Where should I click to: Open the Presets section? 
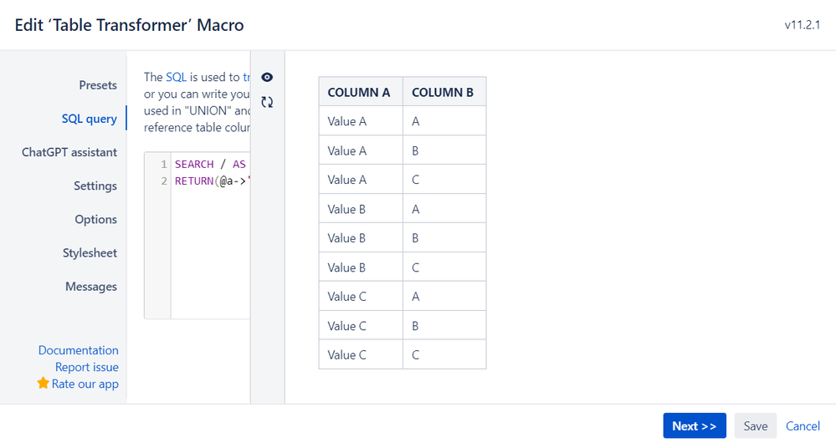98,85
